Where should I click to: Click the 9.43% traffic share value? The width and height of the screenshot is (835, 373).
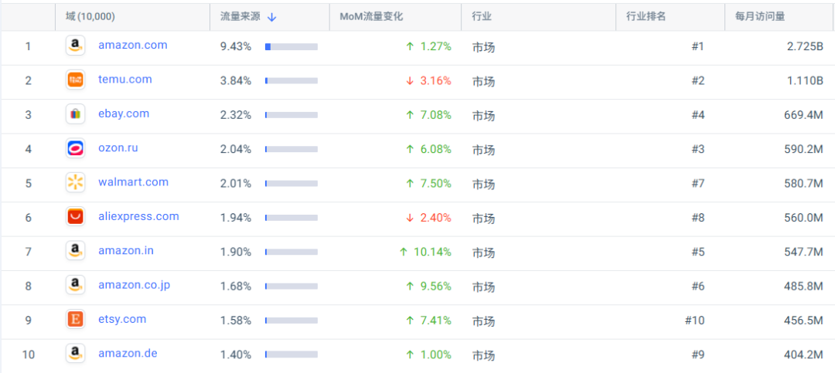(x=235, y=47)
